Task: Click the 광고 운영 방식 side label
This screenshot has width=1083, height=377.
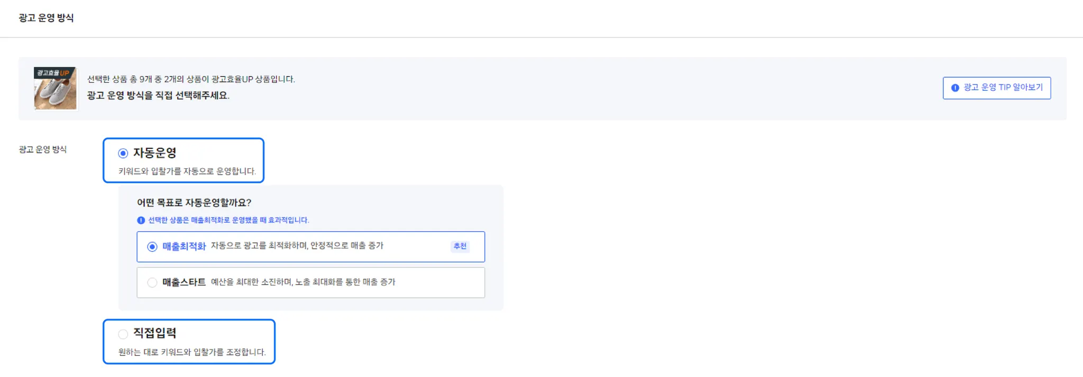Action: [43, 149]
